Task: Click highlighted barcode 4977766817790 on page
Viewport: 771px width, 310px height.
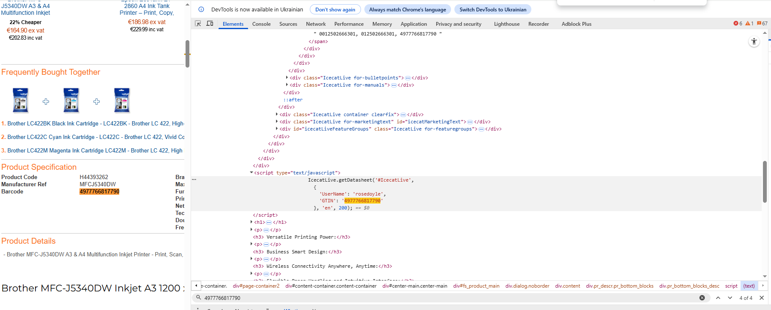Action: coord(99,191)
